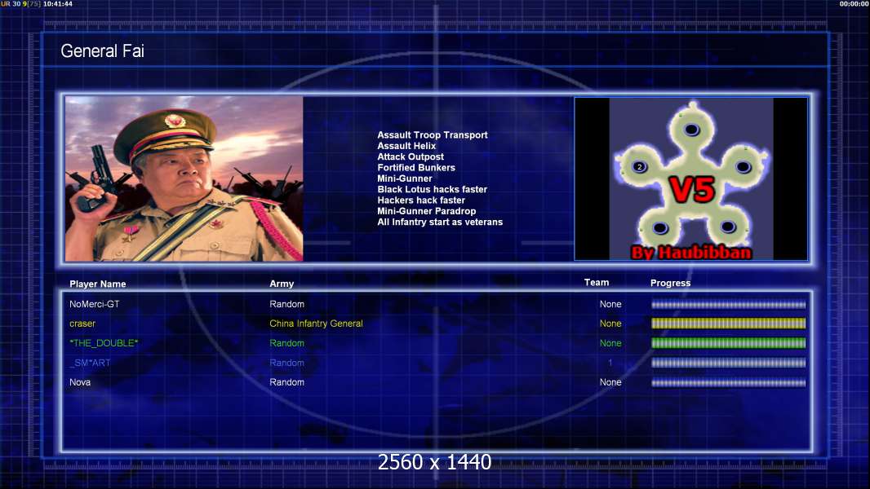Click 'Assault Helix' ability line
870x489 pixels.
pos(406,146)
